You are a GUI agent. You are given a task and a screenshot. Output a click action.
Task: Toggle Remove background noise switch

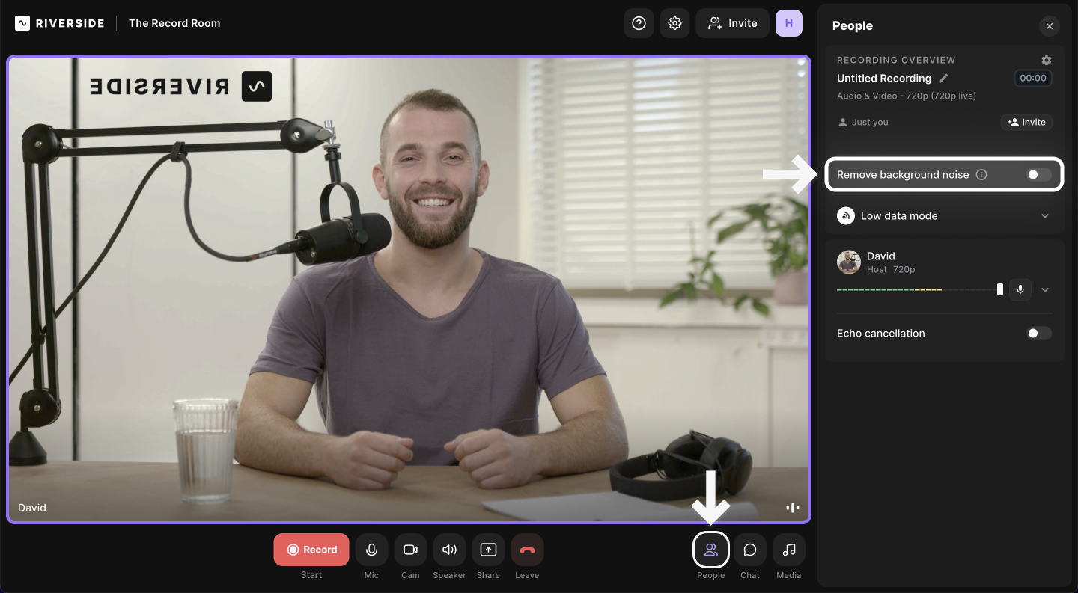tap(1038, 174)
